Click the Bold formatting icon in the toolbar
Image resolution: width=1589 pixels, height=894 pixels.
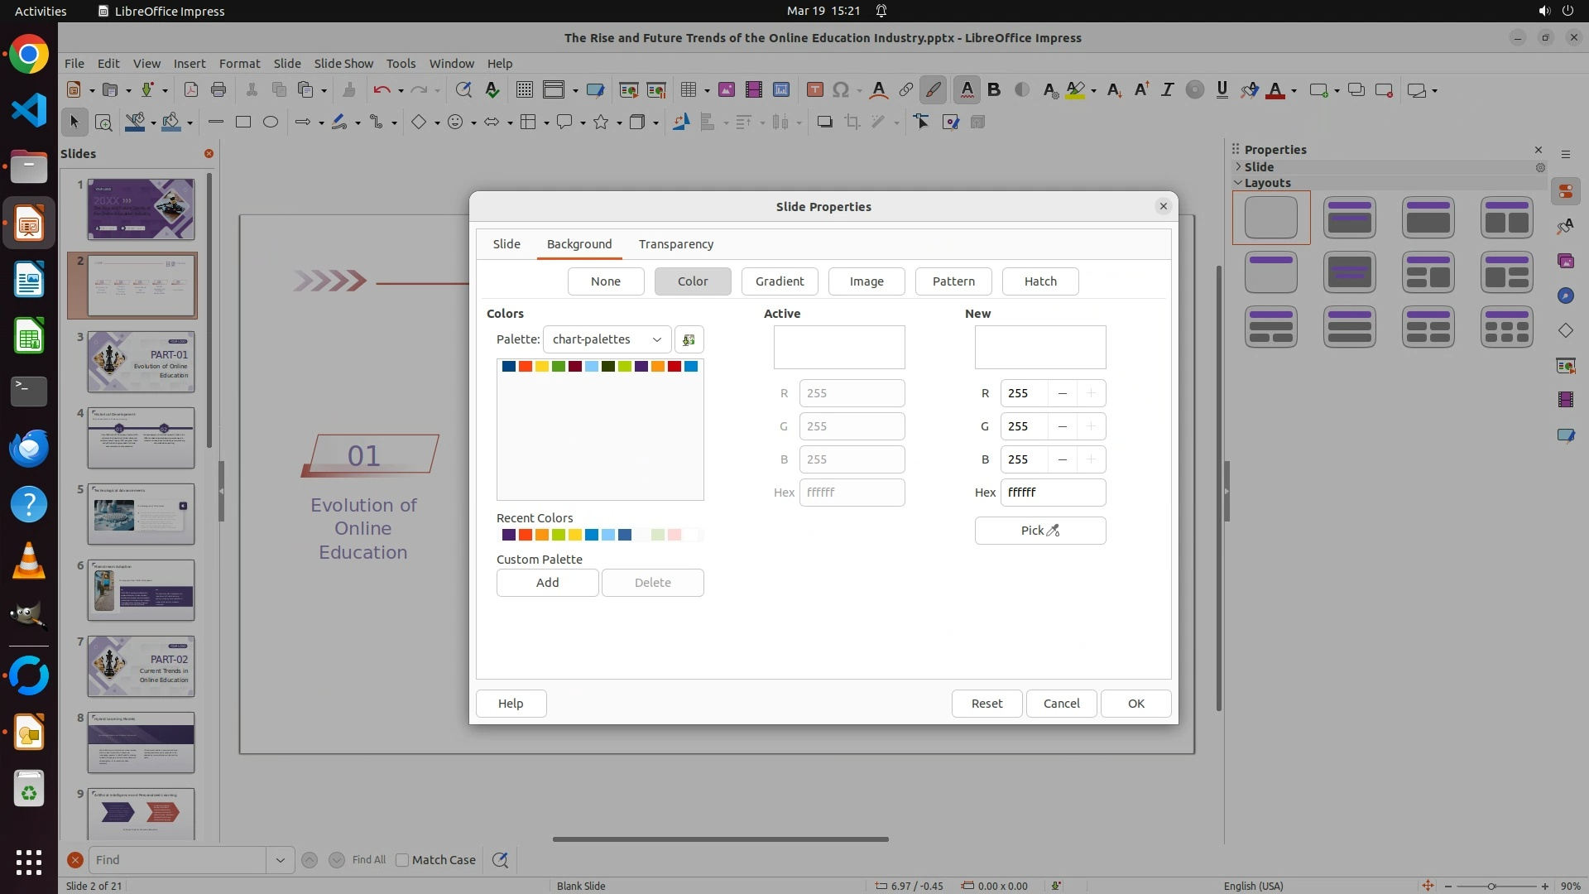tap(994, 90)
